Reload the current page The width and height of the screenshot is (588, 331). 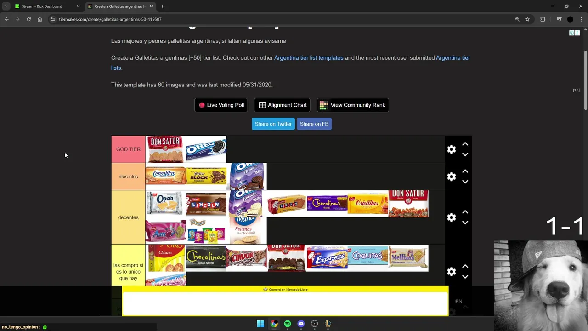tap(28, 19)
